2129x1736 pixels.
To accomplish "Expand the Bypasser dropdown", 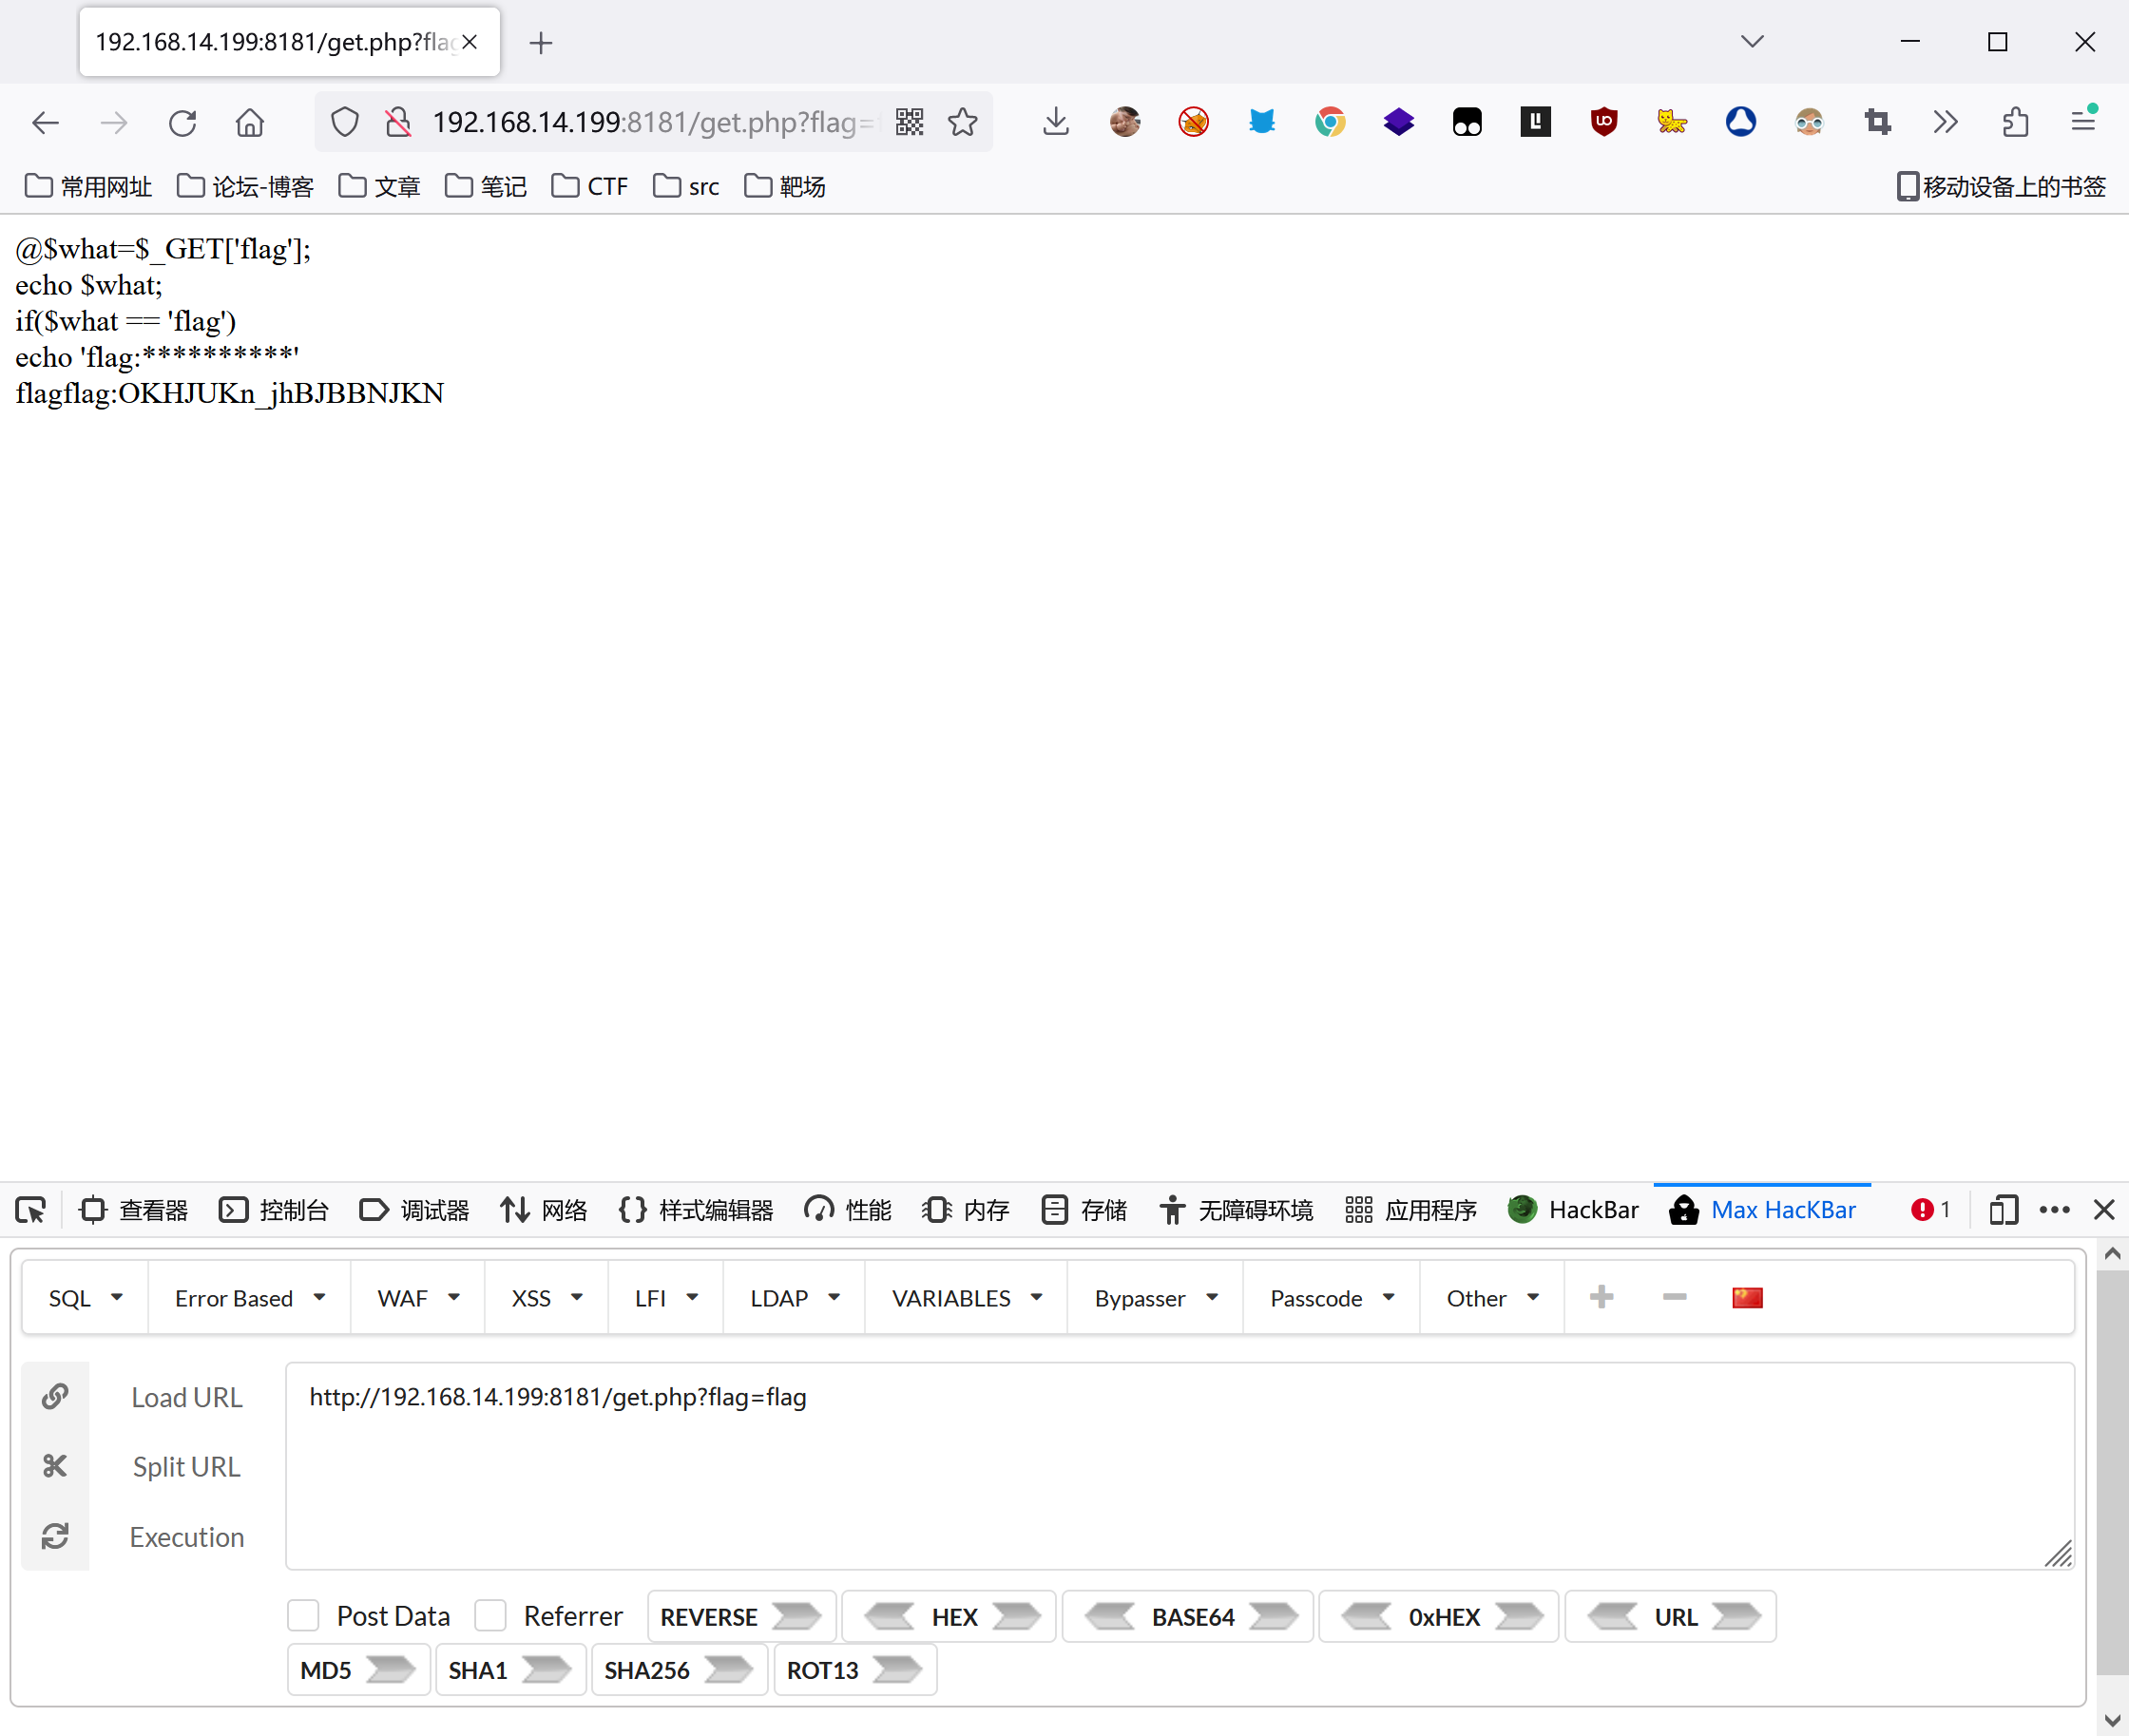I will pyautogui.click(x=1155, y=1298).
